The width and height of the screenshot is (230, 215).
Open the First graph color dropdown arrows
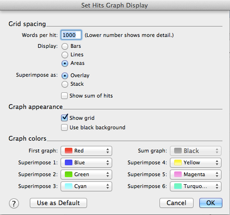[107, 151]
